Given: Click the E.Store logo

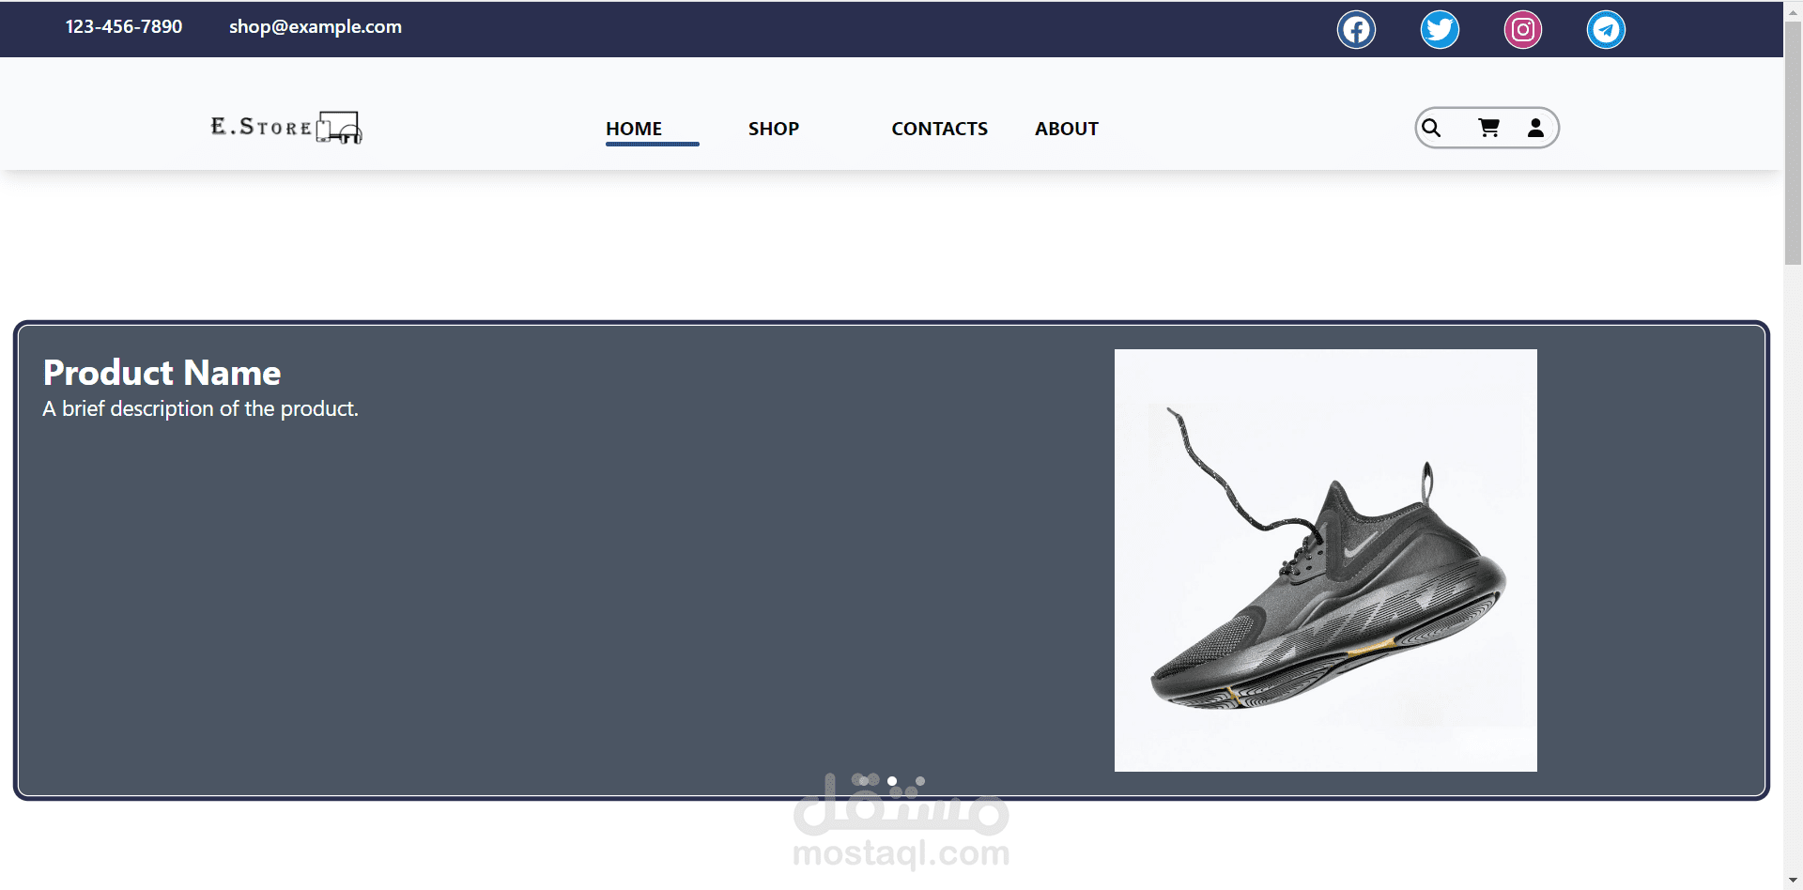Looking at the screenshot, I should (286, 127).
